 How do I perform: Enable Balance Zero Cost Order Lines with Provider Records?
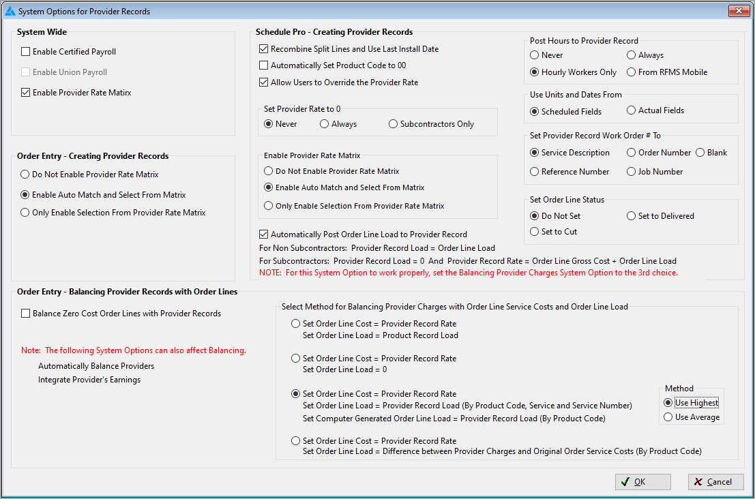25,313
